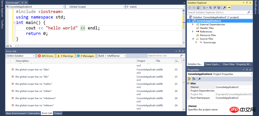The image size is (259, 116).
Task: Click the error icon on the "malloc" row
Action: 13,84
